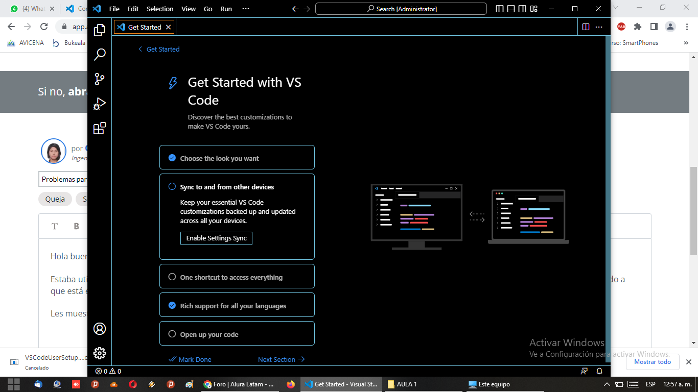The image size is (698, 392).
Task: Open the Accounts menu in activity bar
Action: coord(100,329)
